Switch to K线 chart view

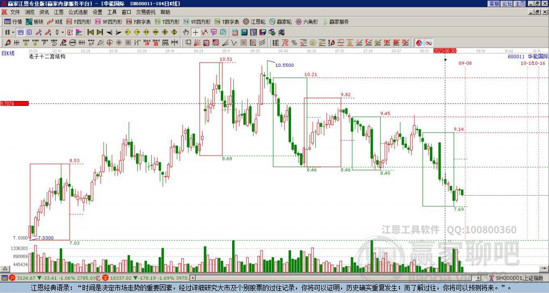55,21
